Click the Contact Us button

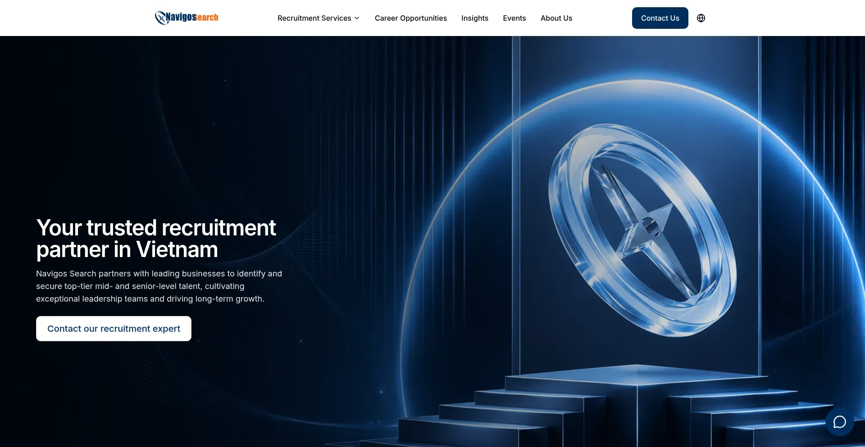click(660, 18)
